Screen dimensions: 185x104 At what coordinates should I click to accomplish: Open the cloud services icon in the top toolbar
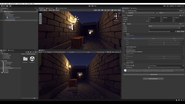tap(7, 6)
